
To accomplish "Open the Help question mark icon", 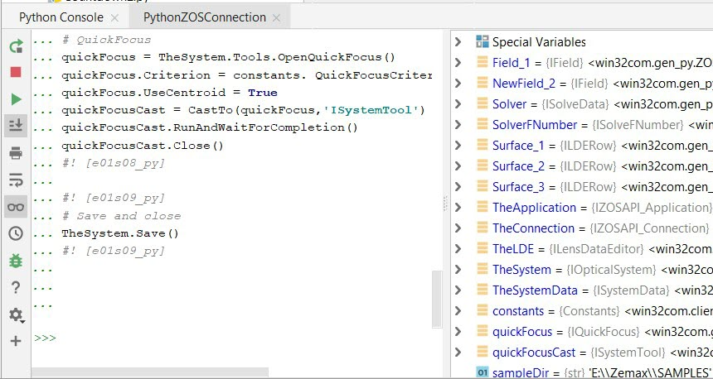I will [16, 287].
